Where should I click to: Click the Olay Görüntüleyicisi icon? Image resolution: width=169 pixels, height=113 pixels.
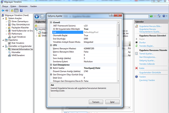(10, 25)
